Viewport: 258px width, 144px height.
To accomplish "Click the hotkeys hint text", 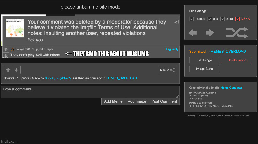I will [218, 115].
